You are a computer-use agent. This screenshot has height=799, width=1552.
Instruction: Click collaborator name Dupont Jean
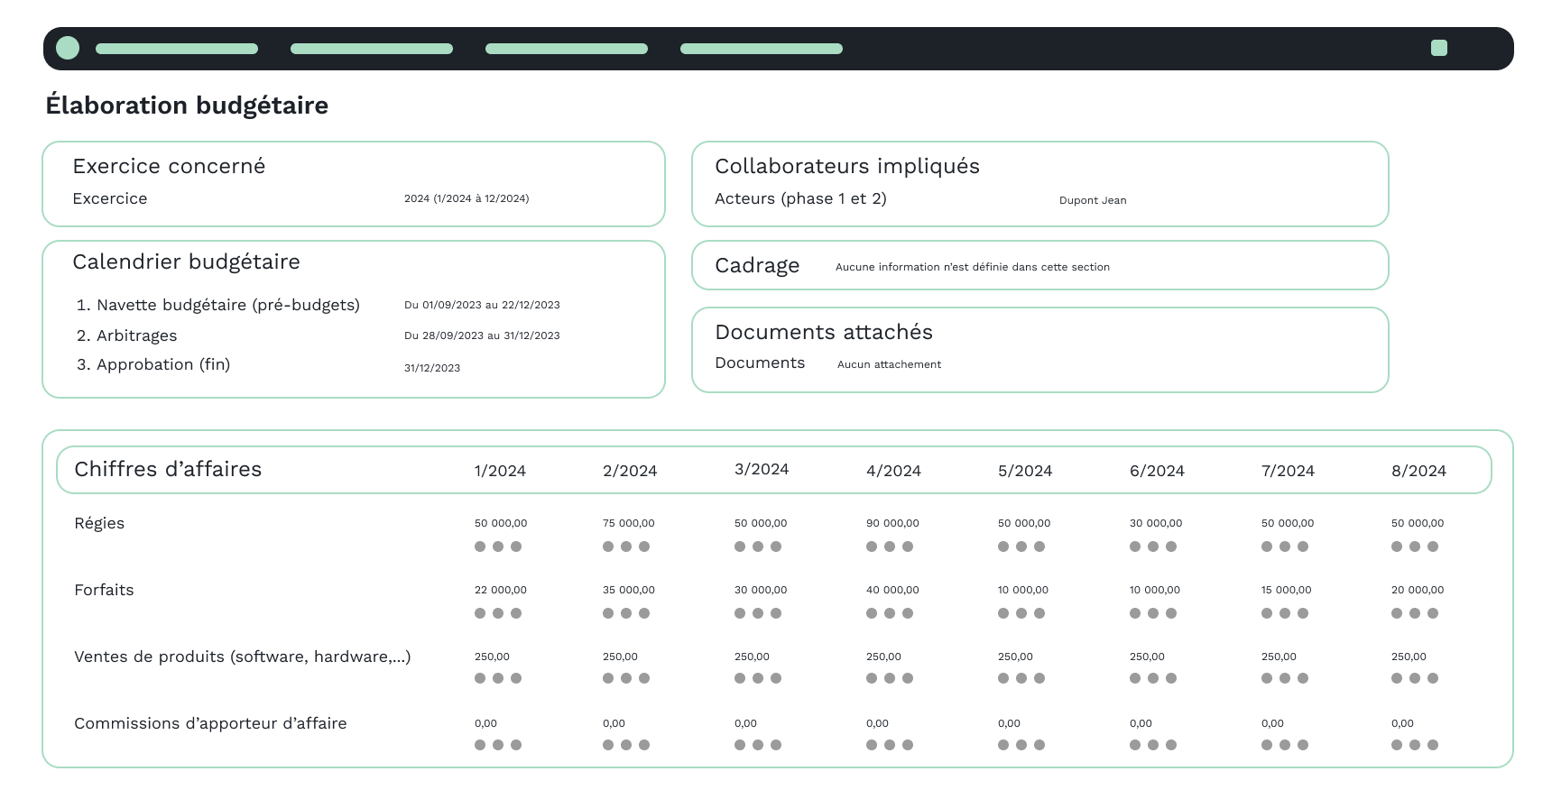click(x=1093, y=200)
